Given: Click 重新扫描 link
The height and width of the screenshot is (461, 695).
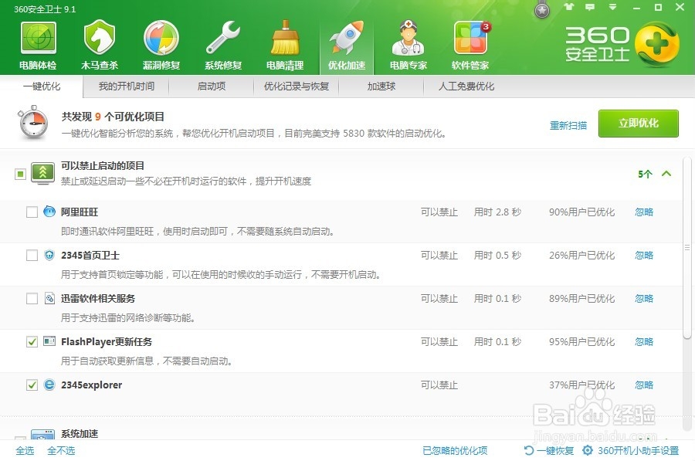Looking at the screenshot, I should (x=568, y=125).
